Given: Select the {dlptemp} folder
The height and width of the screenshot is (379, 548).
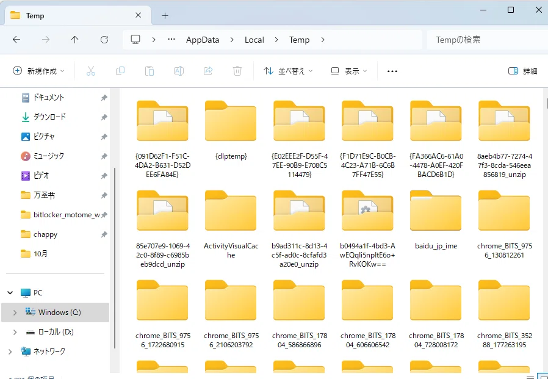Looking at the screenshot, I should [231, 130].
